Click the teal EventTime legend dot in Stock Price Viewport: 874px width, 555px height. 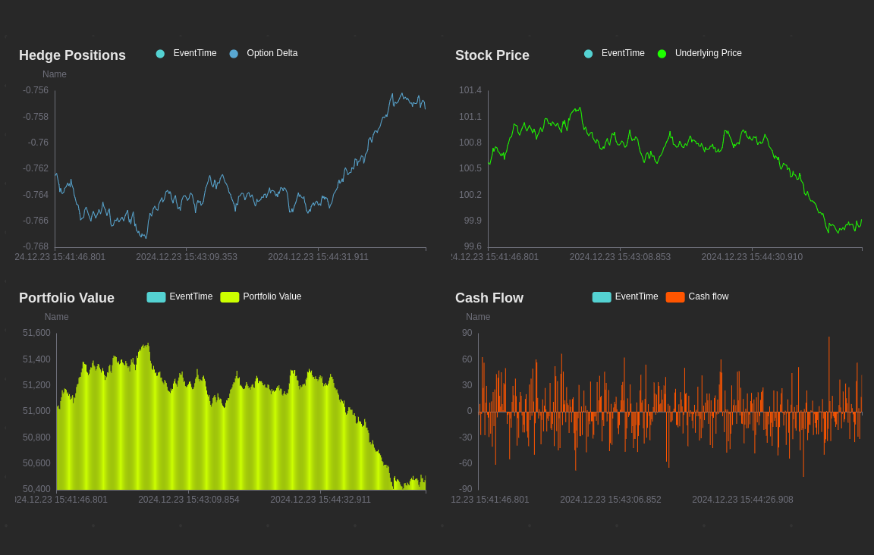pos(588,54)
